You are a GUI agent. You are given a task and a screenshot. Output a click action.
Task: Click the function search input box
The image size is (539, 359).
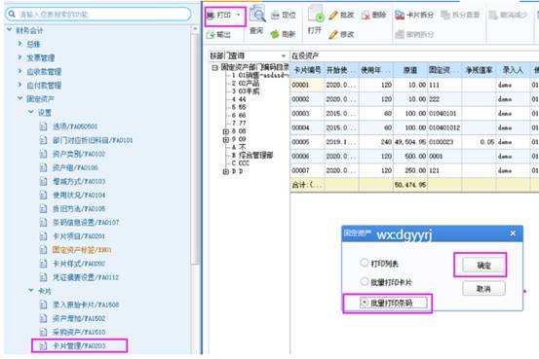pyautogui.click(x=98, y=14)
